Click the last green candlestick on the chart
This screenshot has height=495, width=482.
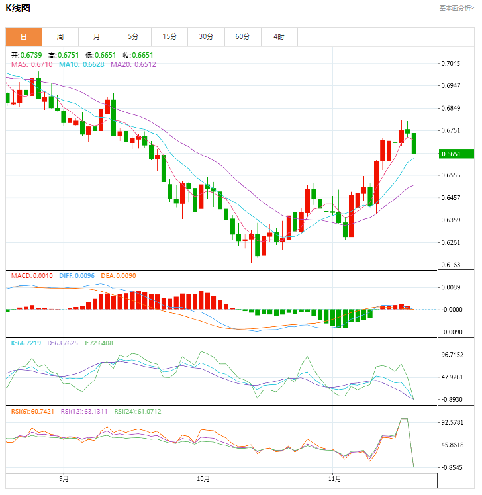click(x=414, y=144)
